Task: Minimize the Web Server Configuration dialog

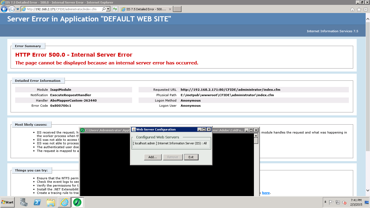Action: (199, 129)
